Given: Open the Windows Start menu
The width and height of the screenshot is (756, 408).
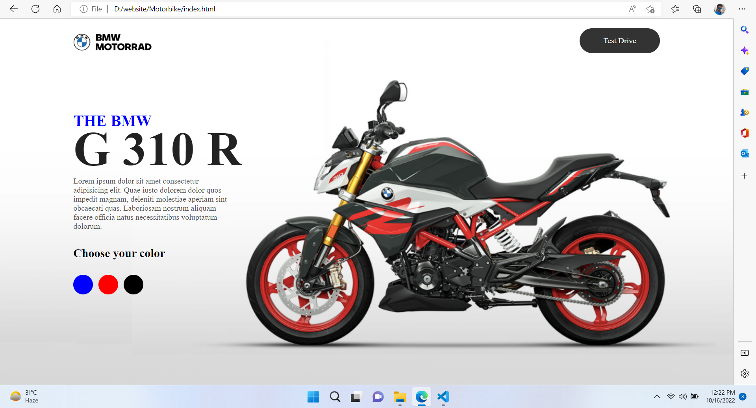Looking at the screenshot, I should click(x=313, y=397).
